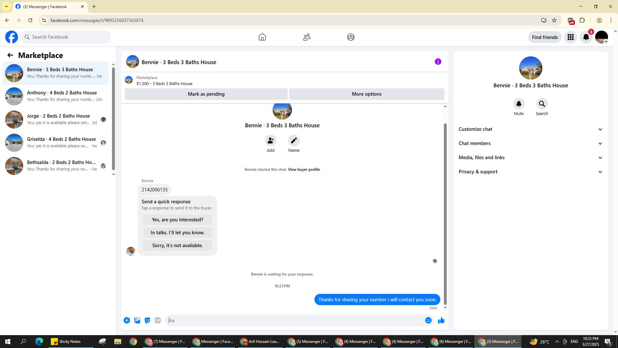The width and height of the screenshot is (618, 348).
Task: Open the account profile picture menu
Action: coord(601,37)
